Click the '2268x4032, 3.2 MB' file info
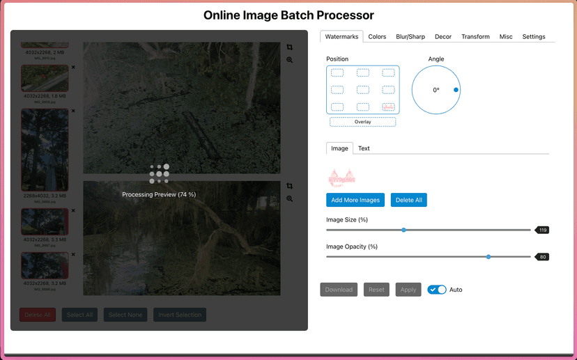This screenshot has height=360, width=577. pyautogui.click(x=45, y=196)
